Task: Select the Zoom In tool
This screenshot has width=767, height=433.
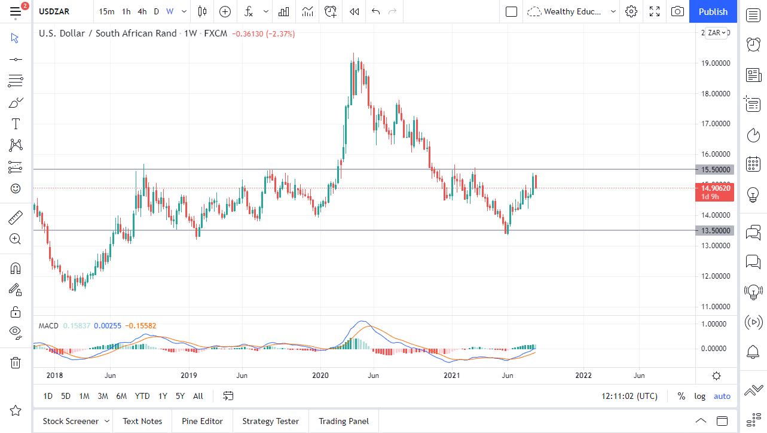Action: [x=16, y=239]
